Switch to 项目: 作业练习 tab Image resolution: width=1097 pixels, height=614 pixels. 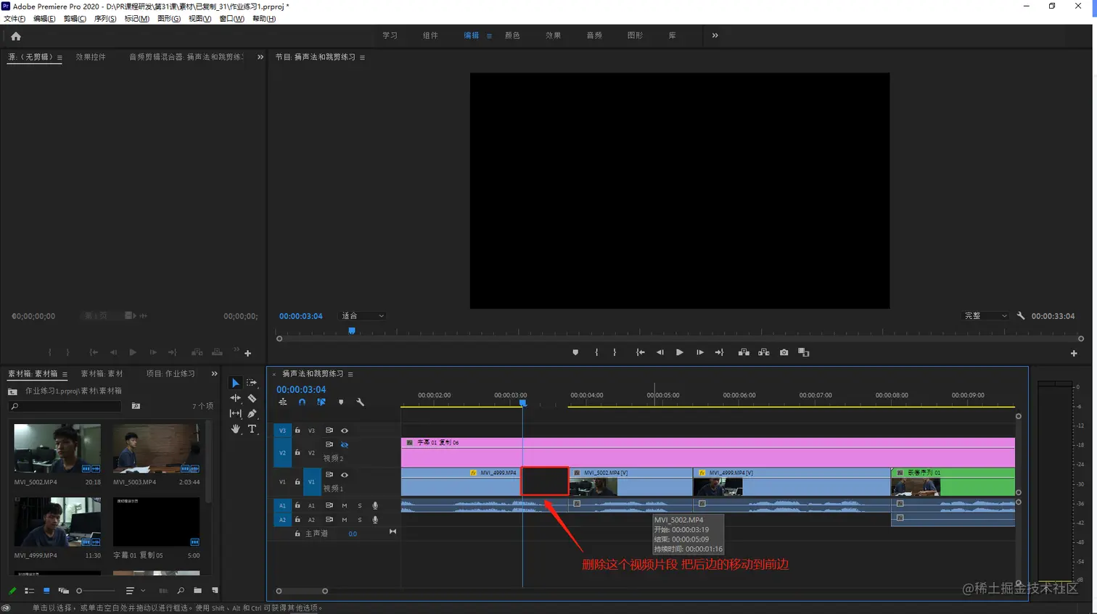[170, 374]
